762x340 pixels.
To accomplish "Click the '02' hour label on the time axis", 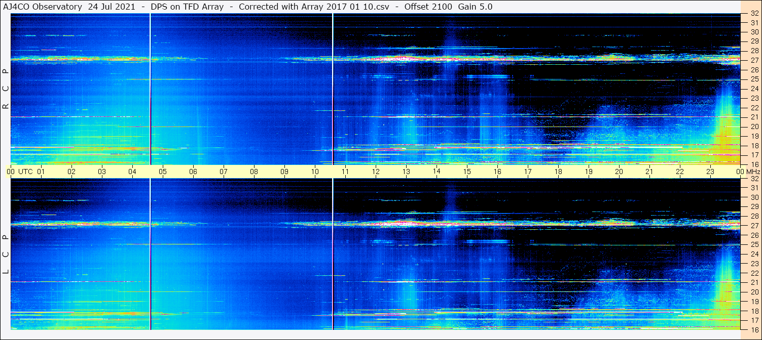I will (x=71, y=172).
